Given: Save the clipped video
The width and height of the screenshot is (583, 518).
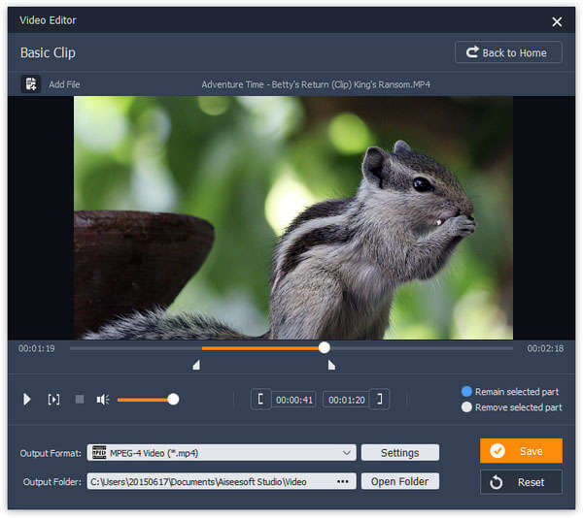Looking at the screenshot, I should (521, 451).
